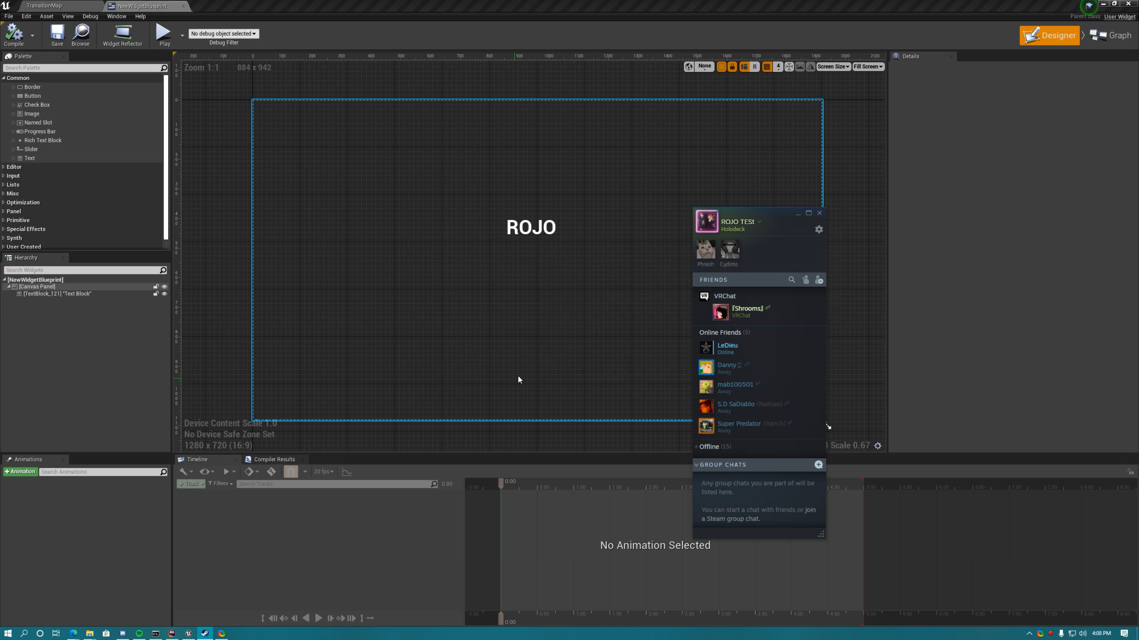
Task: Open the Widget Reflector tool
Action: [x=122, y=35]
